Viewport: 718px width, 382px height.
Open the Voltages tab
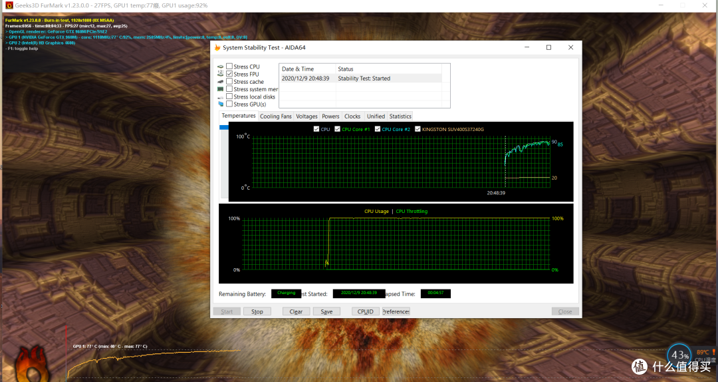[306, 116]
